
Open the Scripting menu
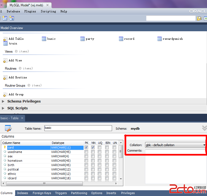tap(48, 12)
